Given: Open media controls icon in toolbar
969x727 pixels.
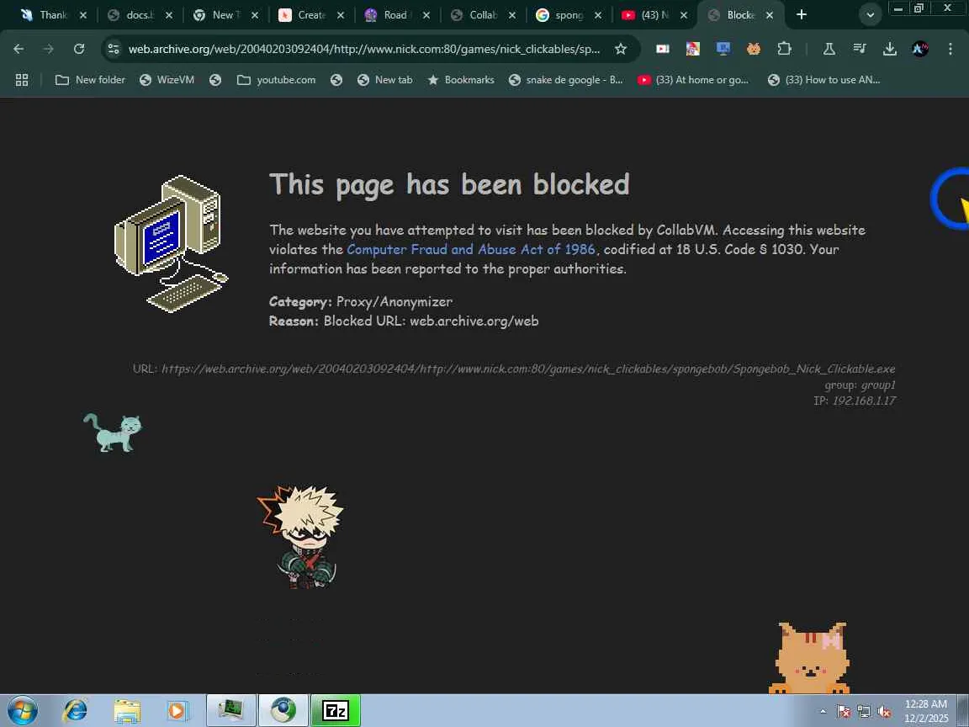Looking at the screenshot, I should pos(860,49).
